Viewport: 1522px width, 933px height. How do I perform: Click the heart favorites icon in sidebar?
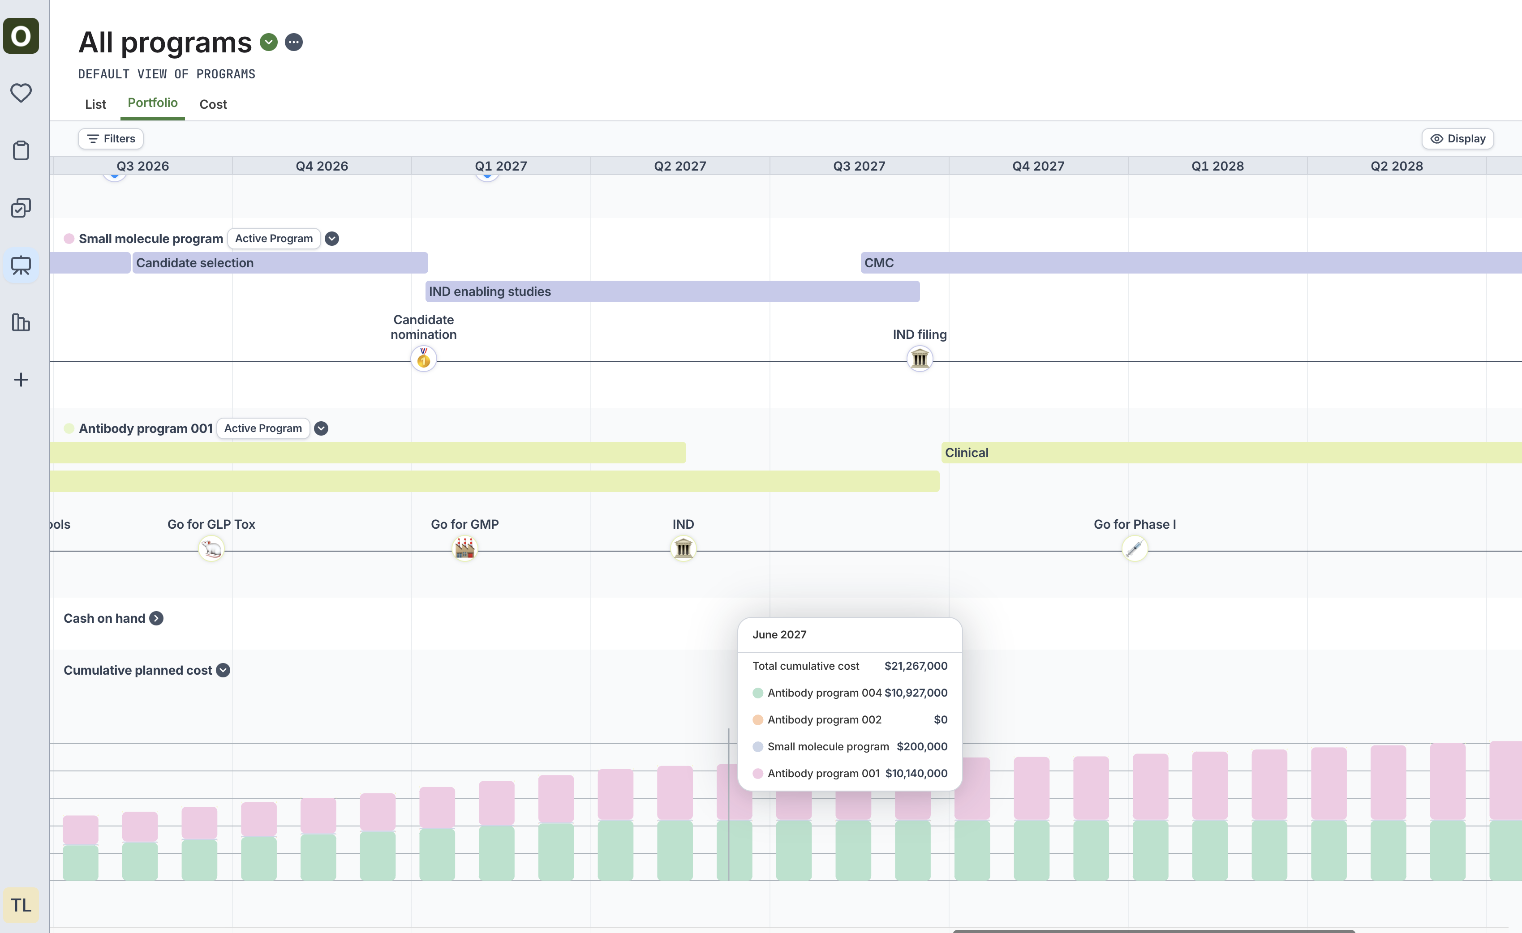point(21,93)
